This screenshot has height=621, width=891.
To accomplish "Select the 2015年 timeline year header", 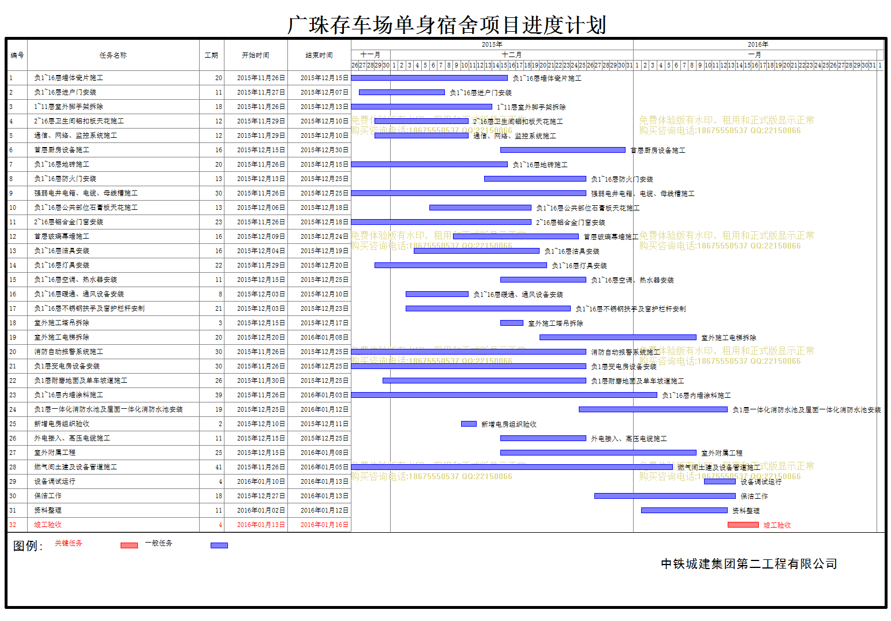I will click(492, 44).
